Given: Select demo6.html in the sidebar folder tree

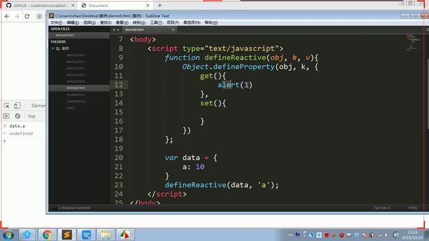Looking at the screenshot, I should coord(79,88).
